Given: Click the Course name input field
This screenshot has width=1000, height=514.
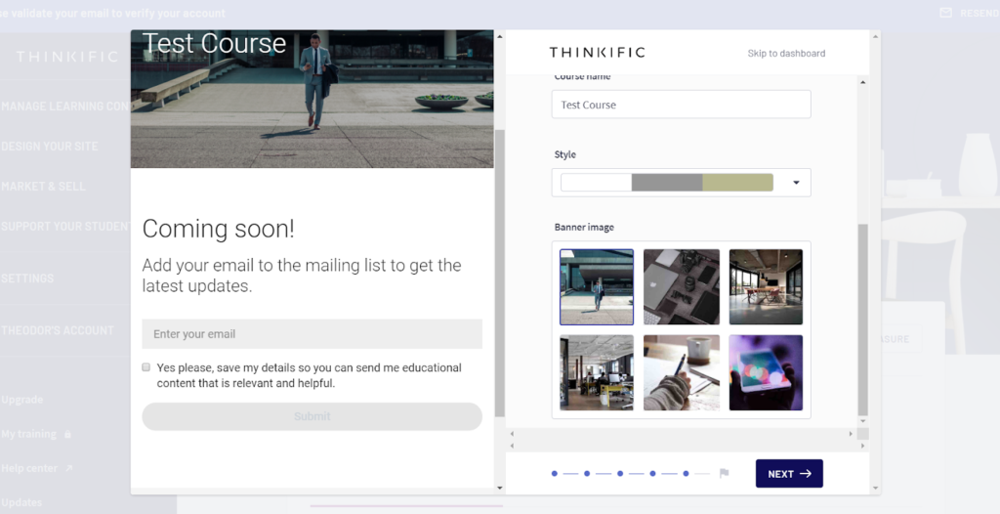Looking at the screenshot, I should (681, 105).
